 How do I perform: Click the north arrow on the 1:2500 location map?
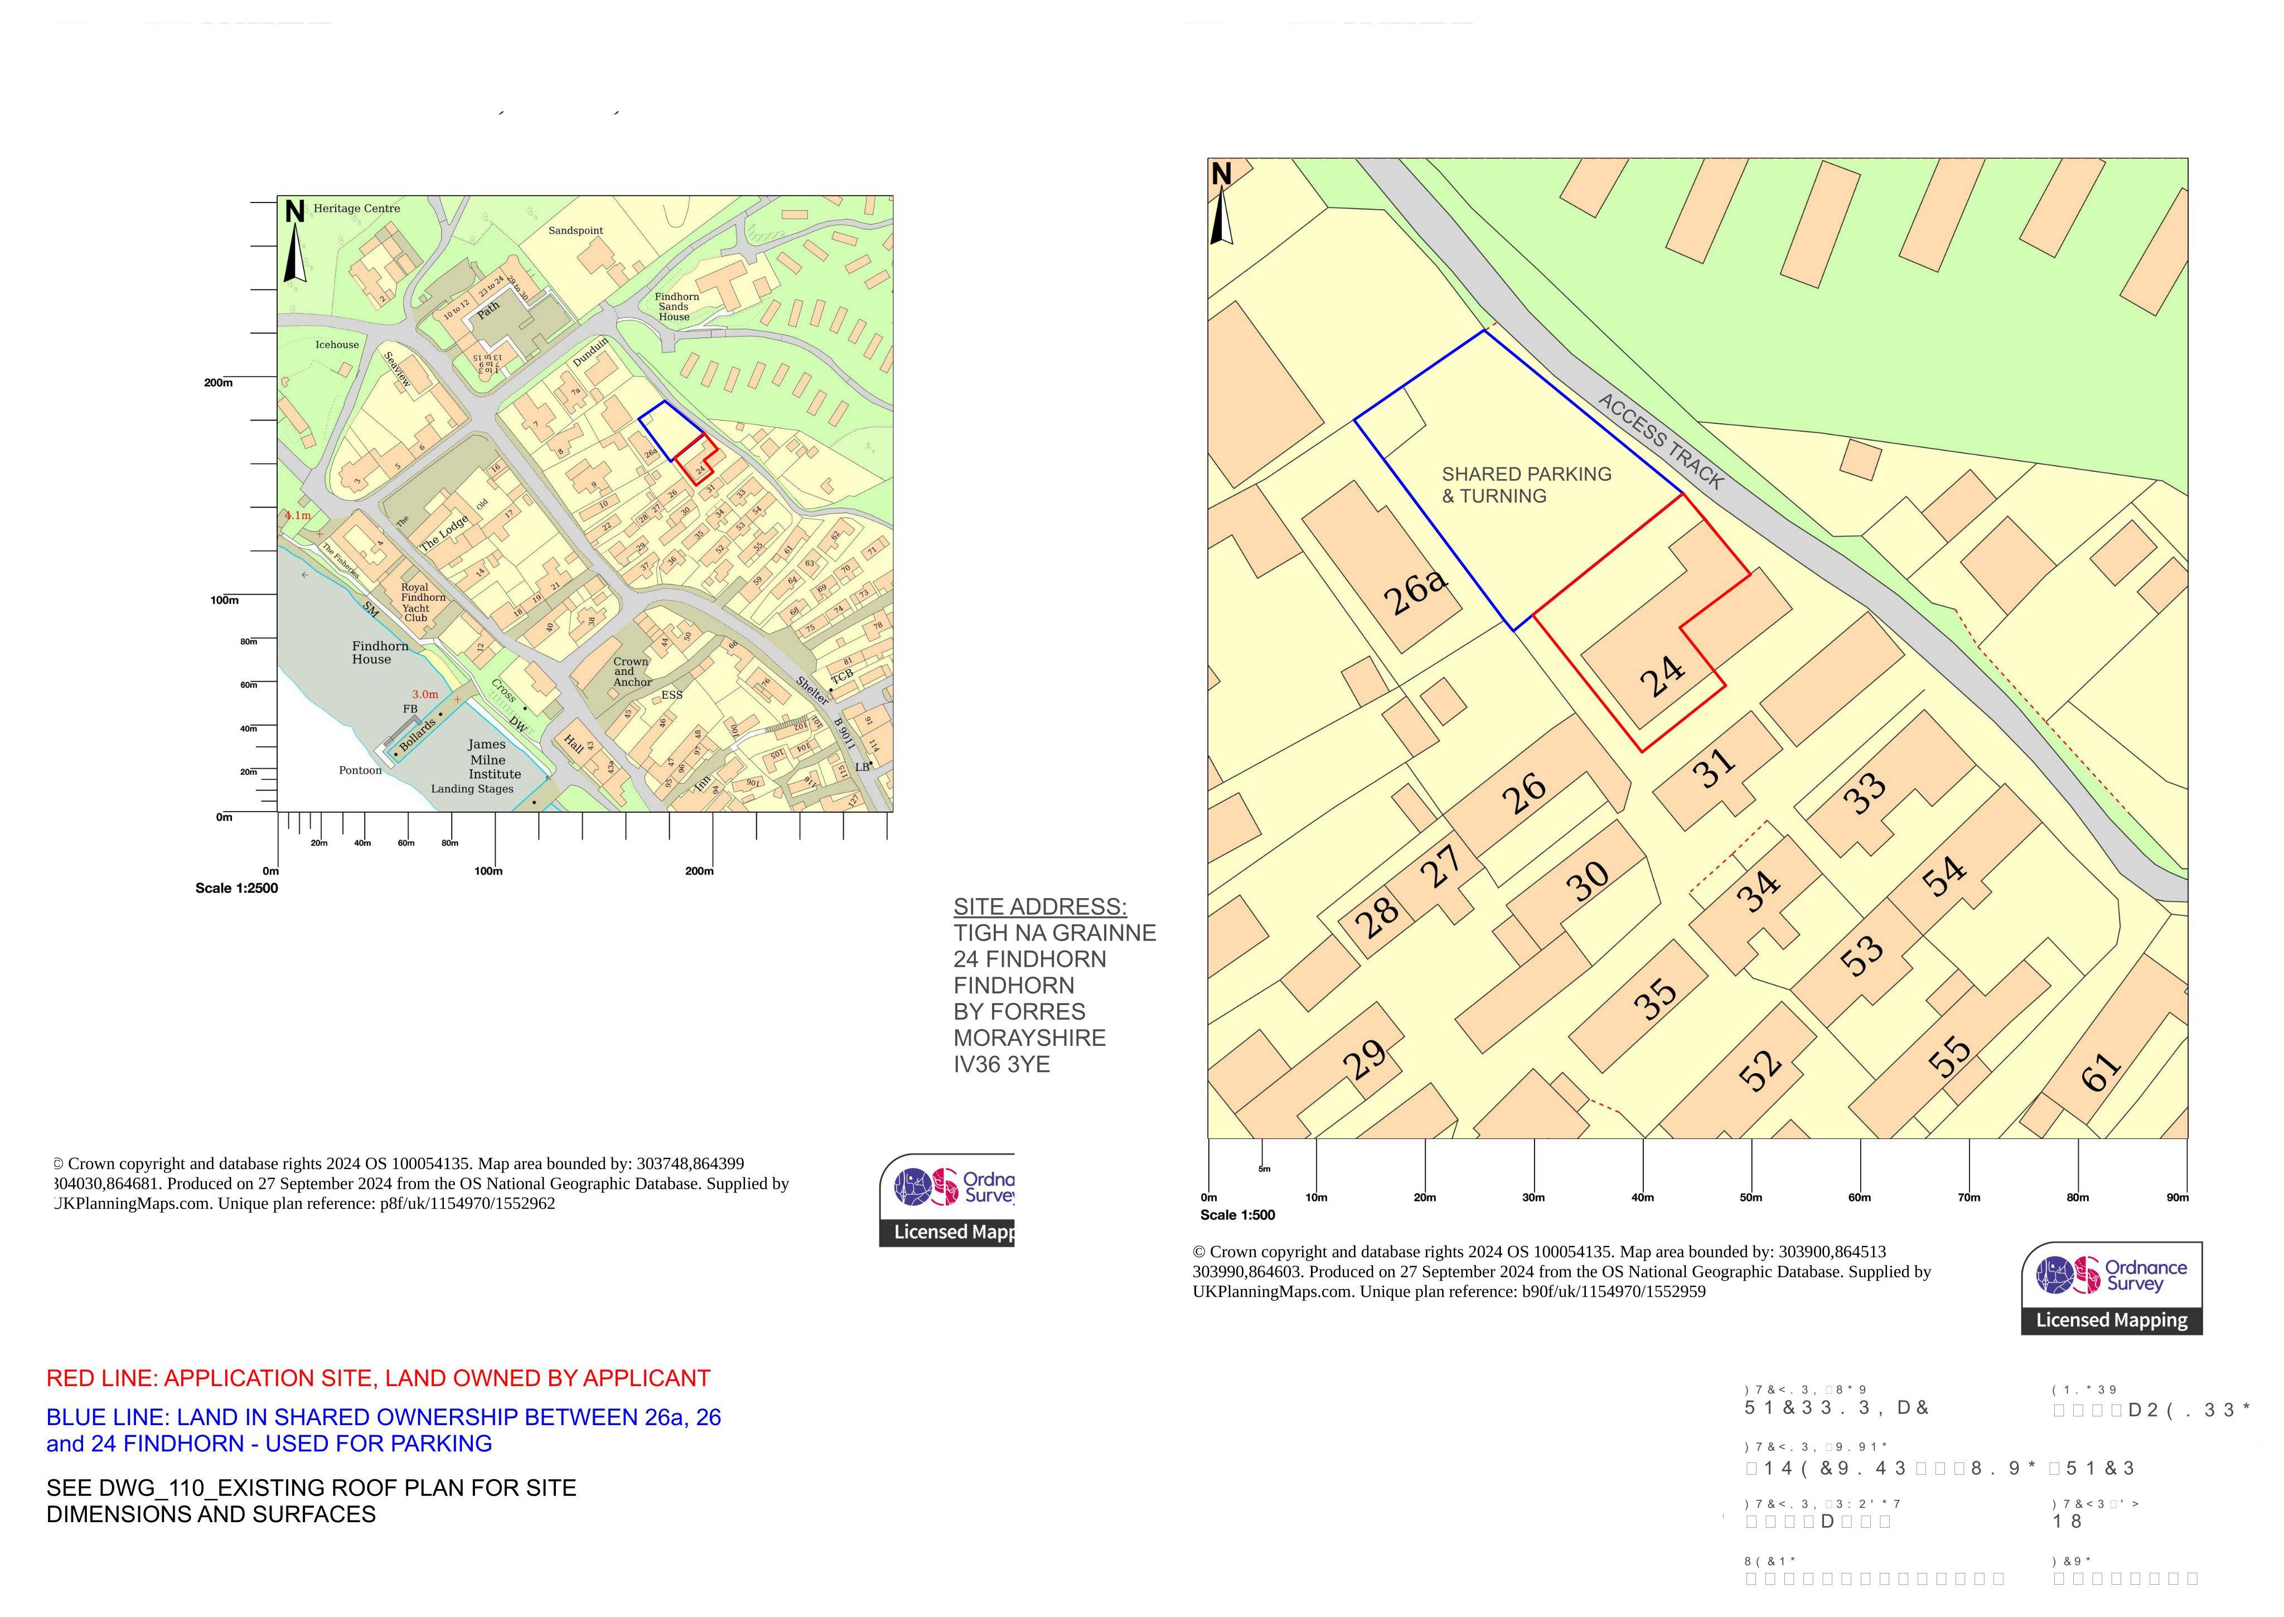click(294, 241)
